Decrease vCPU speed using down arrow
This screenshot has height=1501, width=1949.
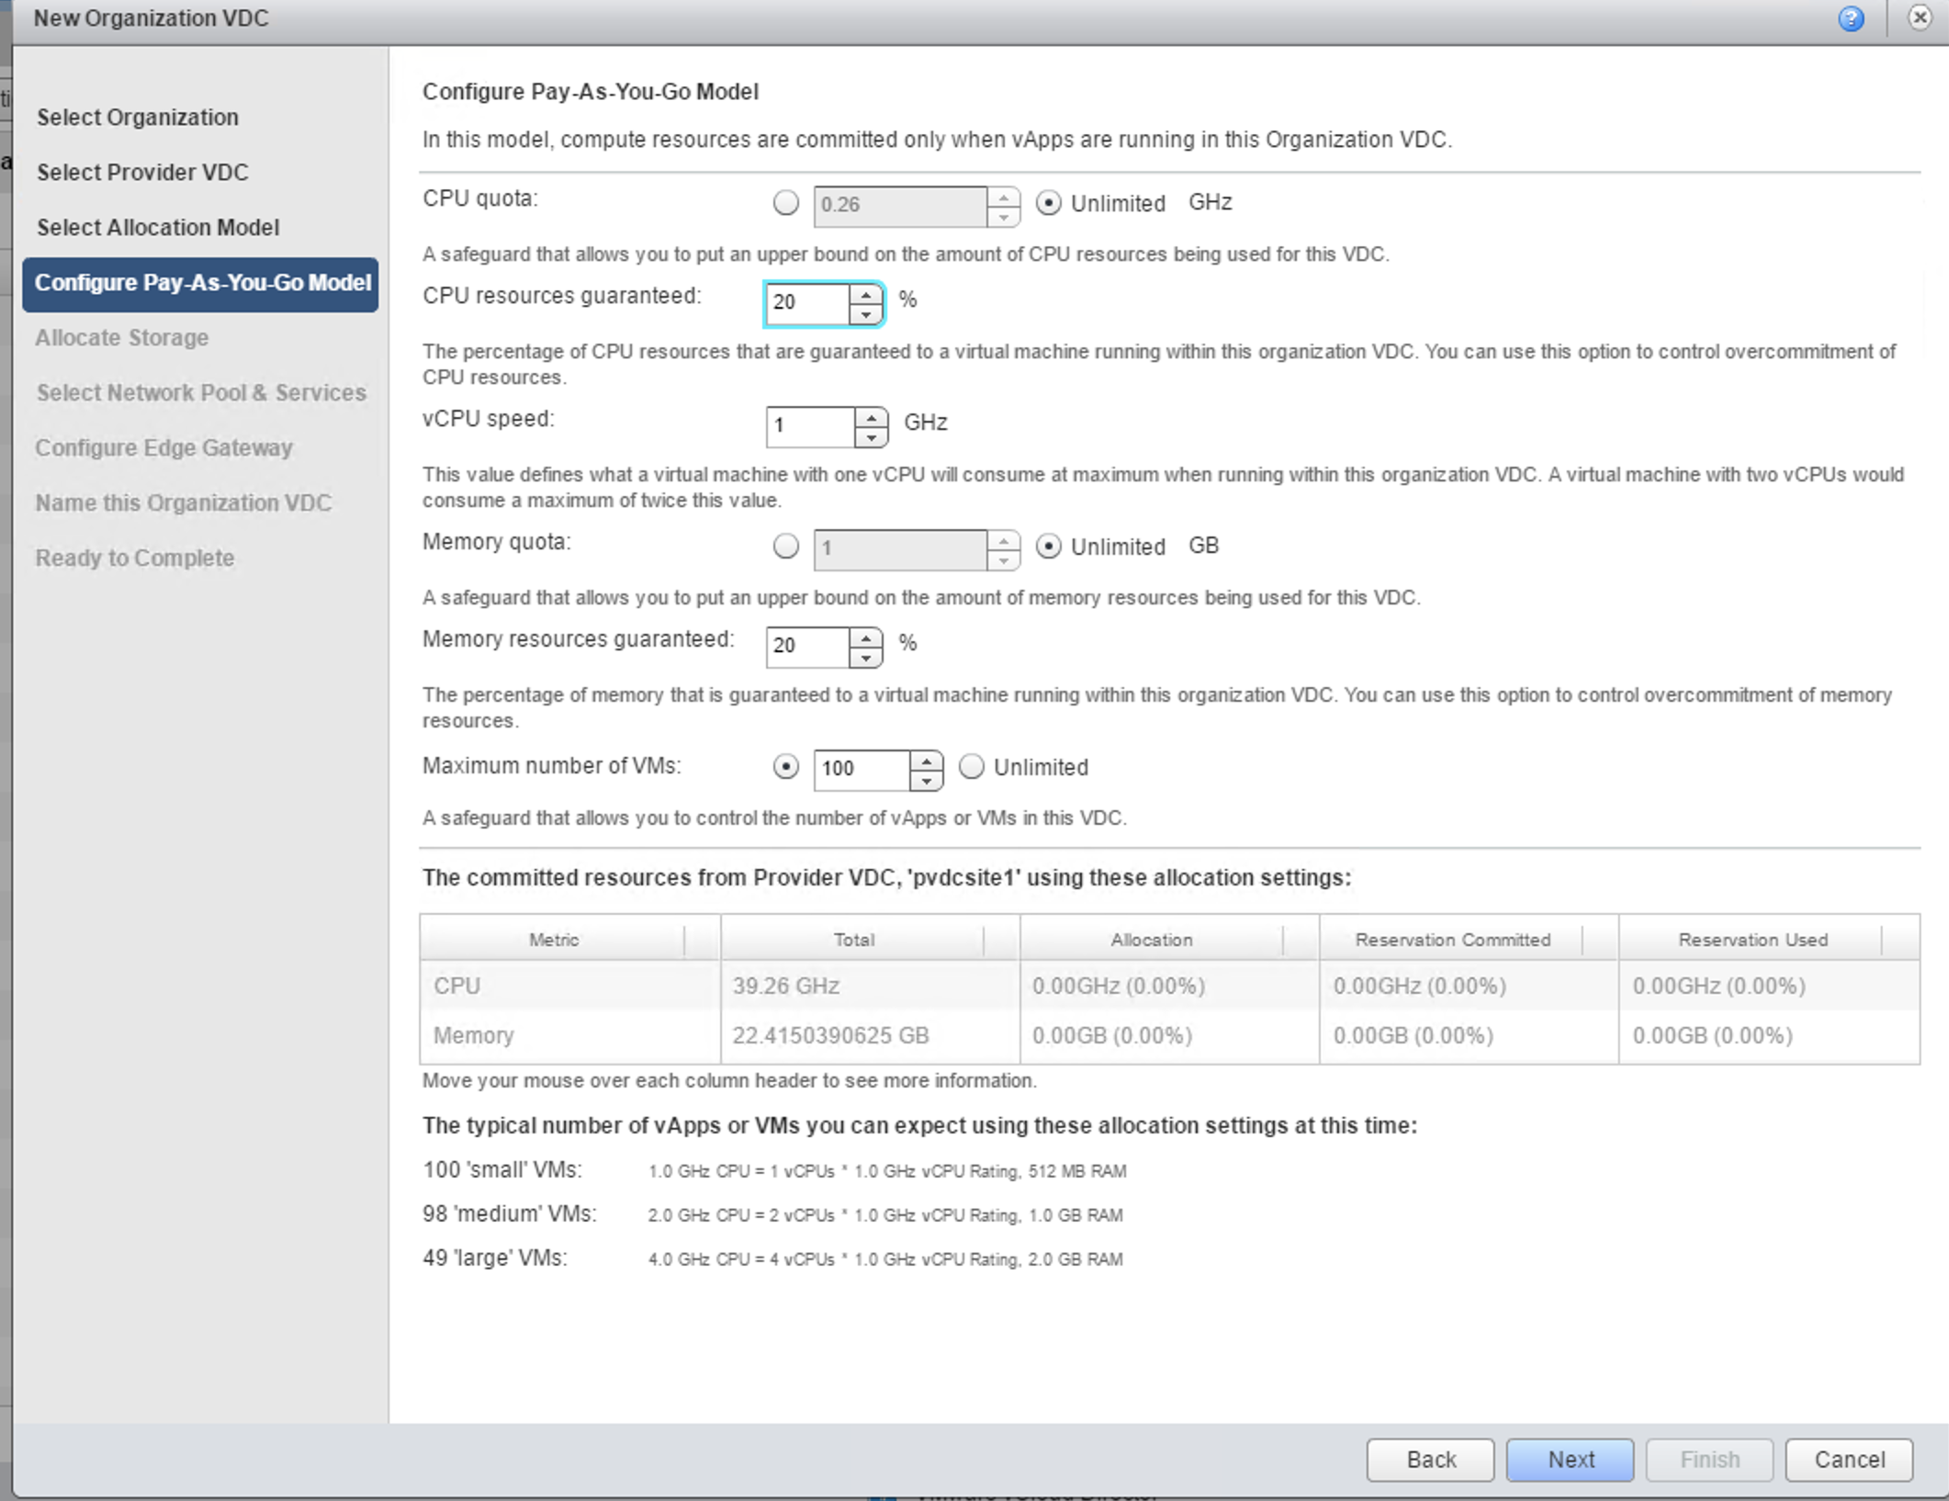click(x=870, y=437)
